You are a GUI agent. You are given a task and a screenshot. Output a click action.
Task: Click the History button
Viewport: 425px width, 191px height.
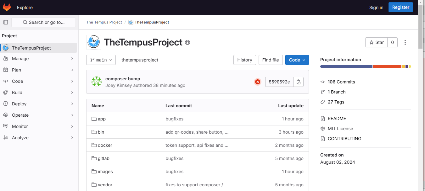coord(245,60)
